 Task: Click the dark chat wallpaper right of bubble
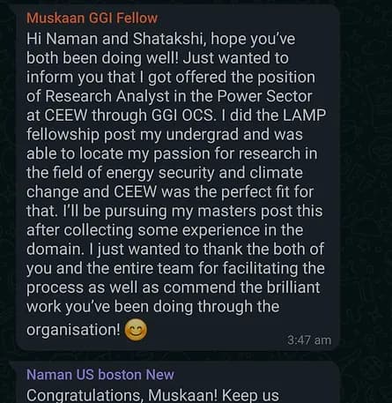click(366, 176)
